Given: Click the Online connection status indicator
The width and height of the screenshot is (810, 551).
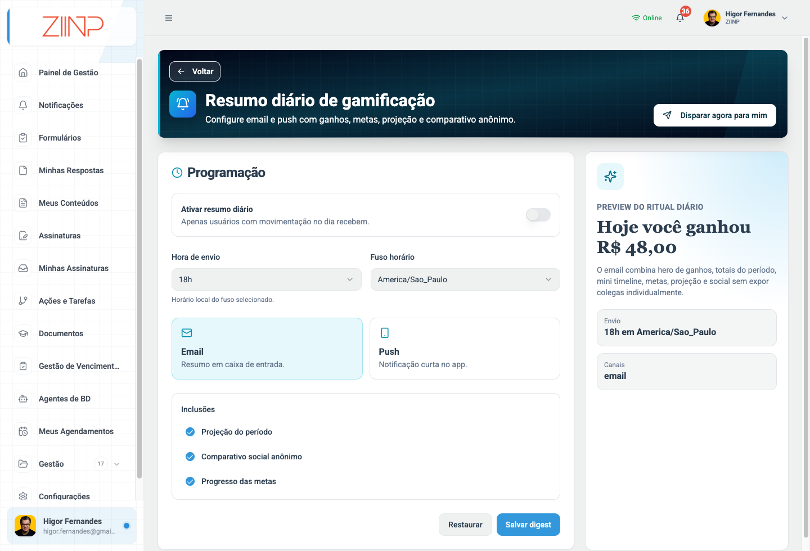Looking at the screenshot, I should click(647, 18).
